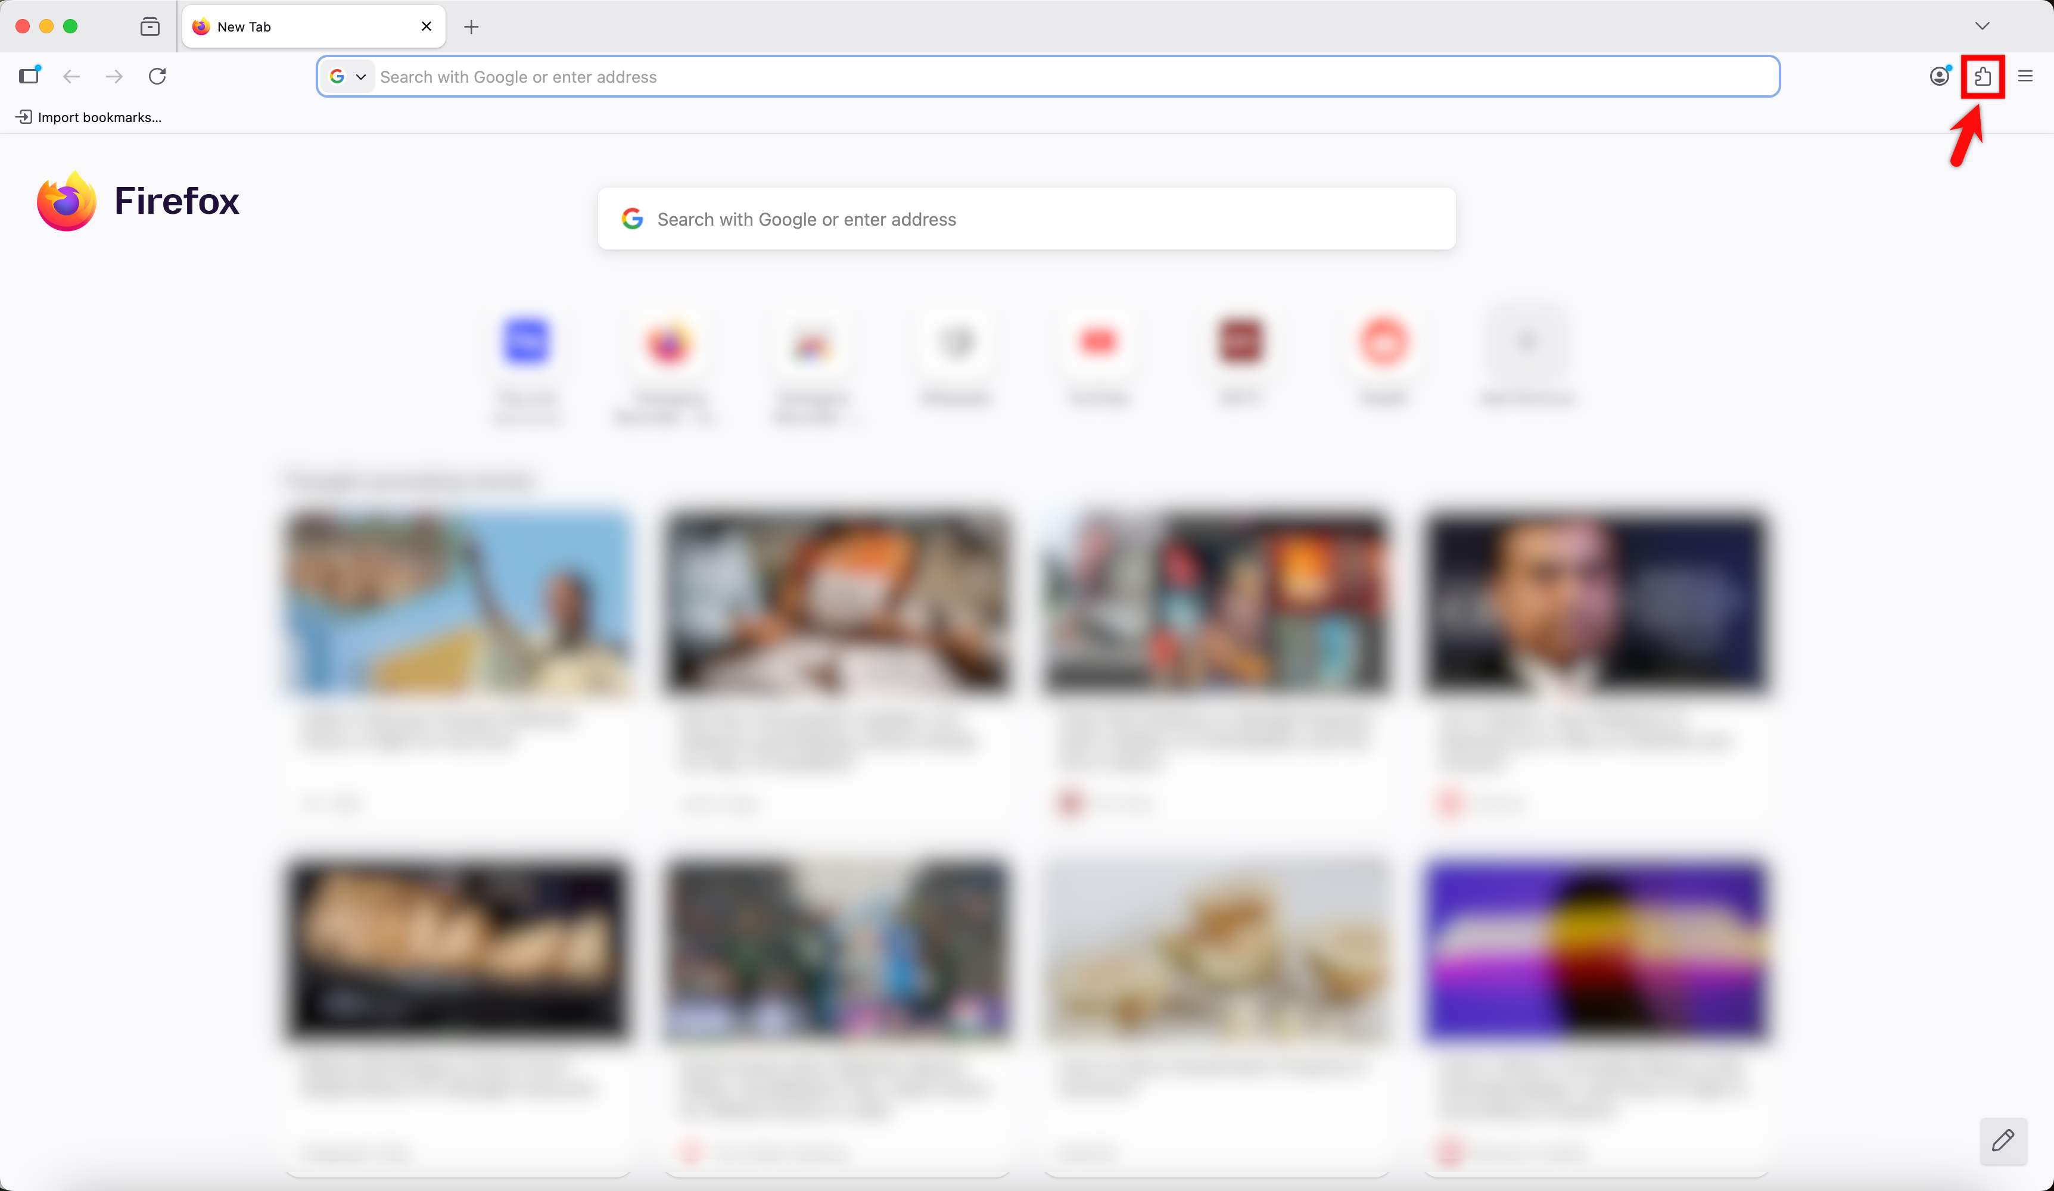Viewport: 2054px width, 1191px height.
Task: Click Import bookmarks… in the bookmarks toolbar
Action: pyautogui.click(x=89, y=117)
